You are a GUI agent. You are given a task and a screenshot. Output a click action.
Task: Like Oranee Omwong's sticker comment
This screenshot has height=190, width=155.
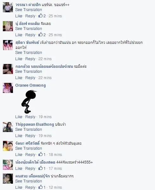pos(19,117)
